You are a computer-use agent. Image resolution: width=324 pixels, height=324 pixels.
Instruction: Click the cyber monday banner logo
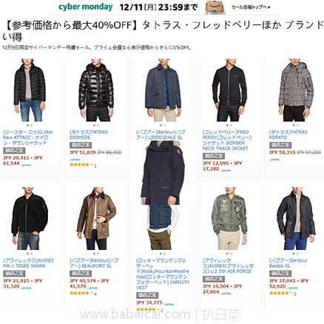click(86, 7)
